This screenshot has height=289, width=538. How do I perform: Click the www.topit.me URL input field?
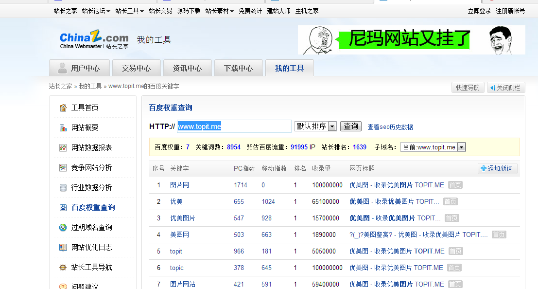pyautogui.click(x=234, y=126)
